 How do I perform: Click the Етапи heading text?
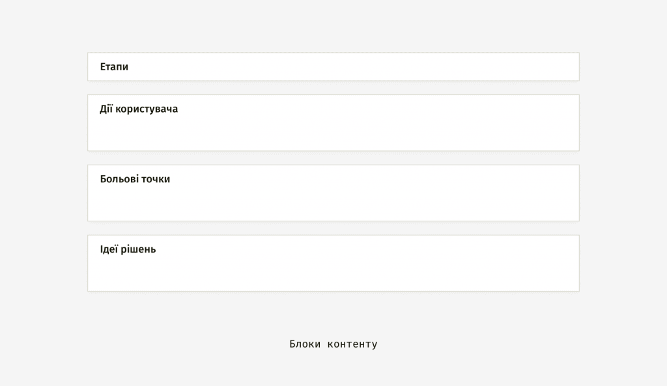point(114,67)
